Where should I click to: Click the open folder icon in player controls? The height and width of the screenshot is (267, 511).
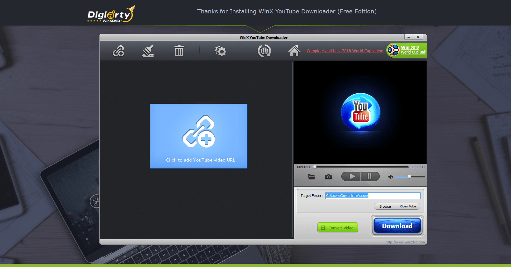click(311, 177)
